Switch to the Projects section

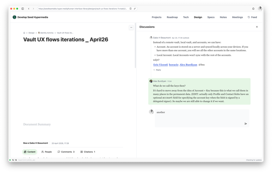pos(157,18)
